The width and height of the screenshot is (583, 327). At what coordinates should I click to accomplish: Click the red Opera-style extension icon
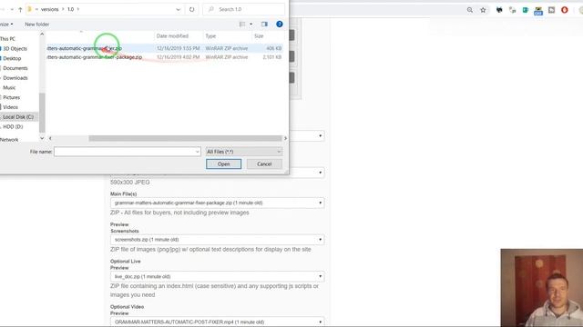click(x=565, y=10)
